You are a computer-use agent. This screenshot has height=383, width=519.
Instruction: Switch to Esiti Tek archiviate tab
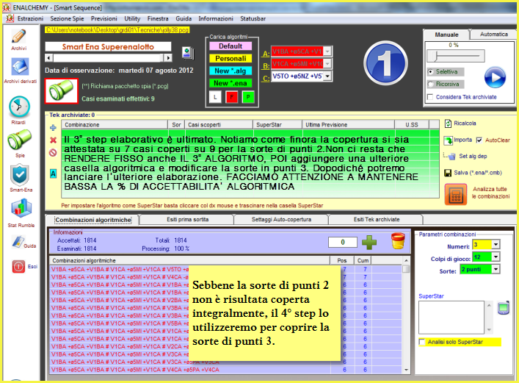[x=377, y=220]
